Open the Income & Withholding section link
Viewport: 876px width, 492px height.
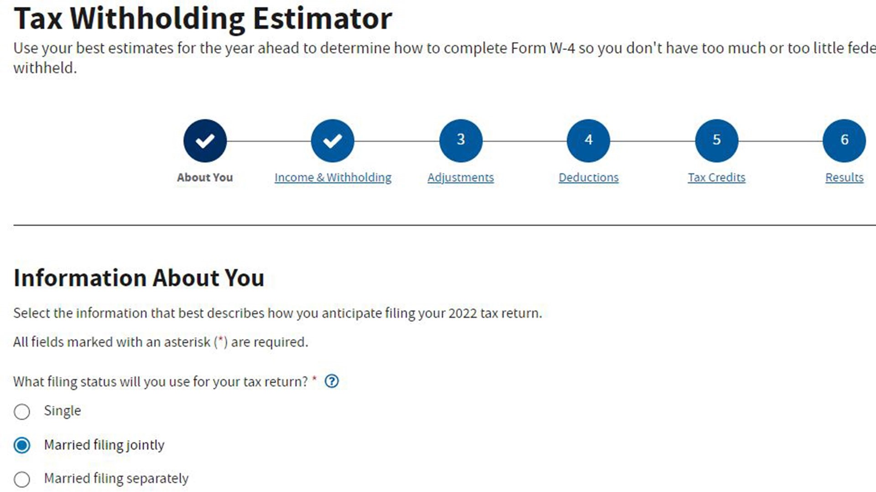pos(333,177)
